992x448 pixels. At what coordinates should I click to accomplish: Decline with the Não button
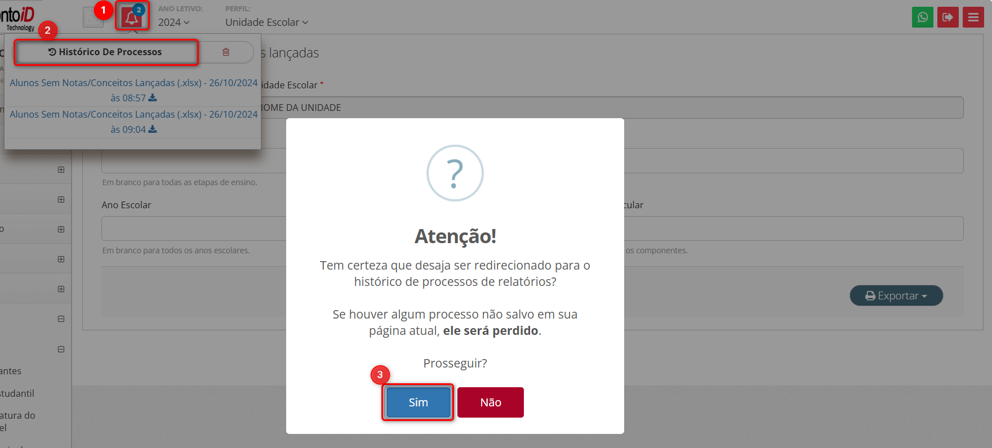pyautogui.click(x=490, y=402)
